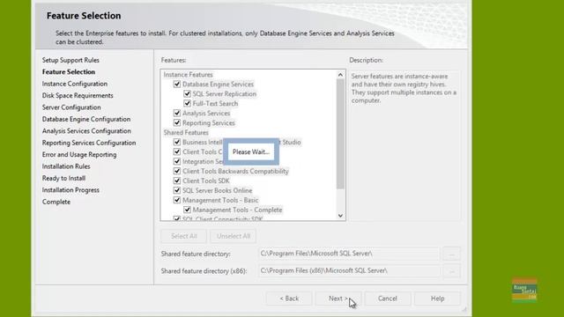Toggle Full-Text Search checkbox

click(187, 104)
